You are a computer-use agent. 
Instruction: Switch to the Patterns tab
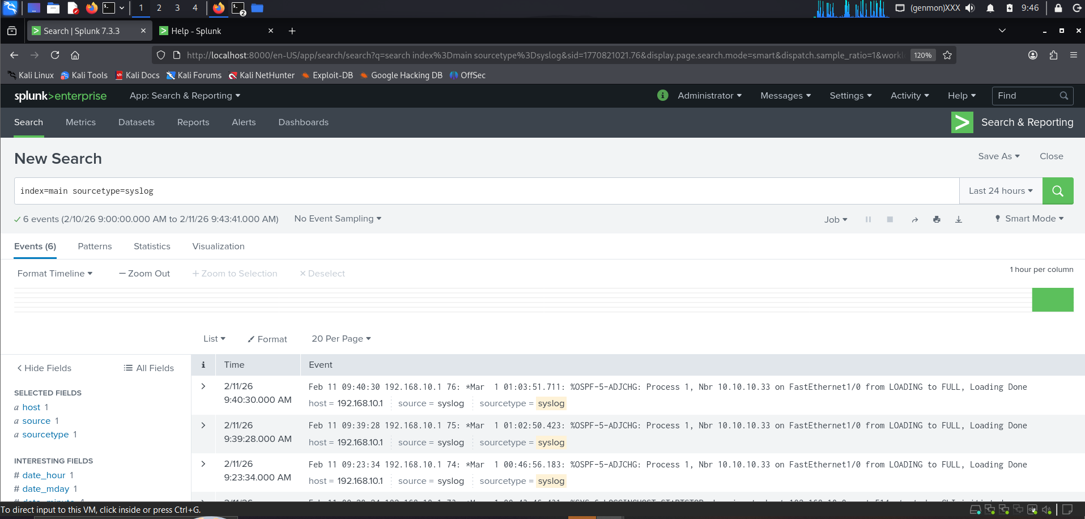pos(94,246)
